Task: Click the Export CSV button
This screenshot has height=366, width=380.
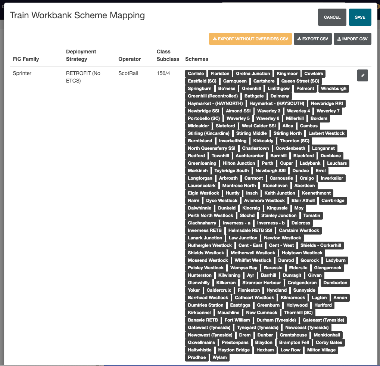Action: coord(312,39)
